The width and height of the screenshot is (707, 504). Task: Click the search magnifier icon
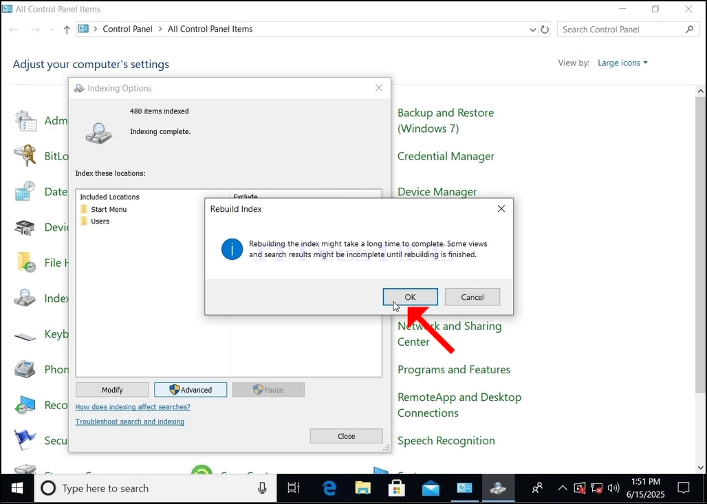[689, 30]
